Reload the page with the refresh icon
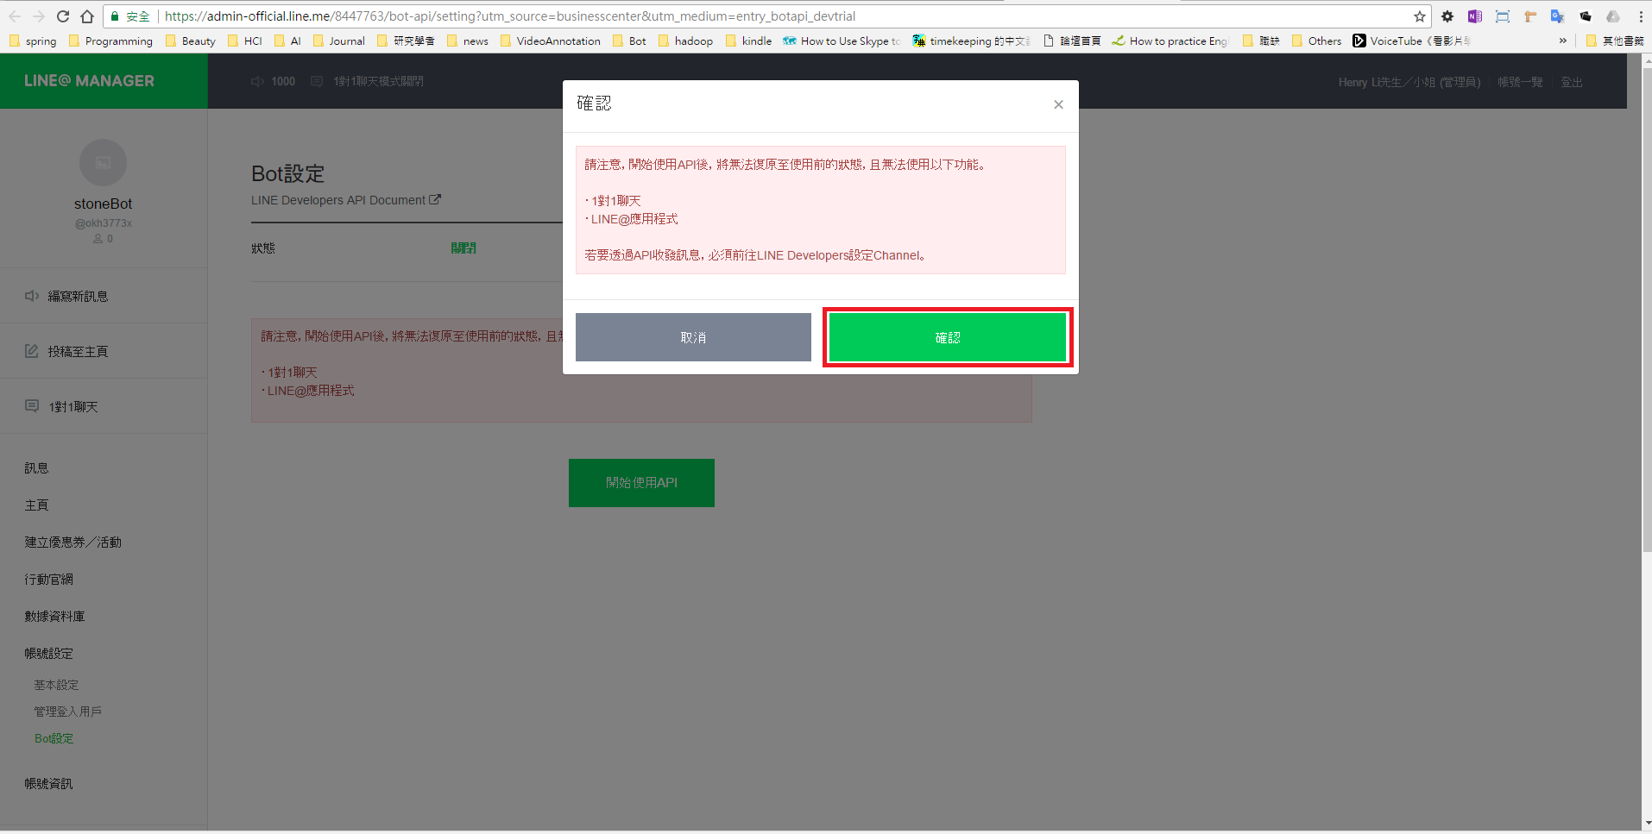The height and width of the screenshot is (834, 1652). (x=63, y=16)
